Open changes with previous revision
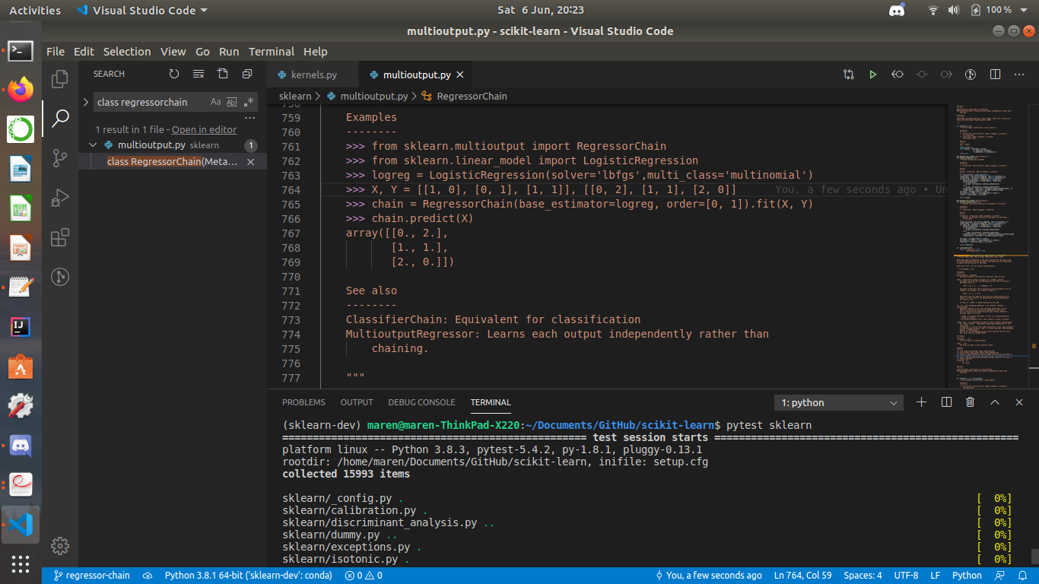This screenshot has height=584, width=1039. [898, 75]
